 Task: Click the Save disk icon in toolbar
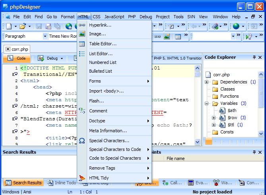[39, 27]
